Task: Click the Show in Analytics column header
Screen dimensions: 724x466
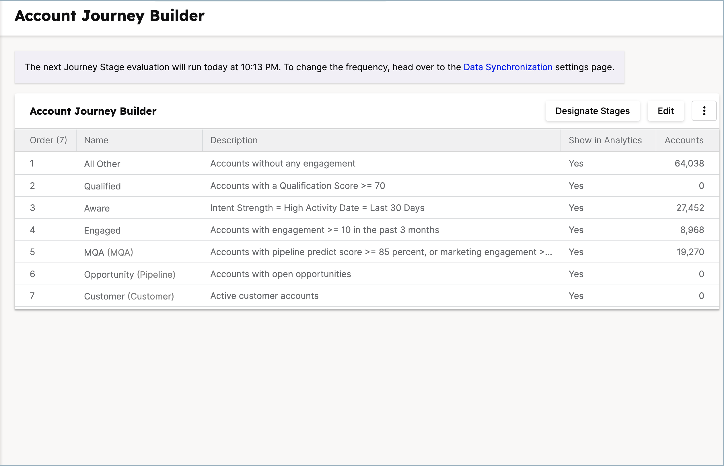Action: (x=605, y=140)
